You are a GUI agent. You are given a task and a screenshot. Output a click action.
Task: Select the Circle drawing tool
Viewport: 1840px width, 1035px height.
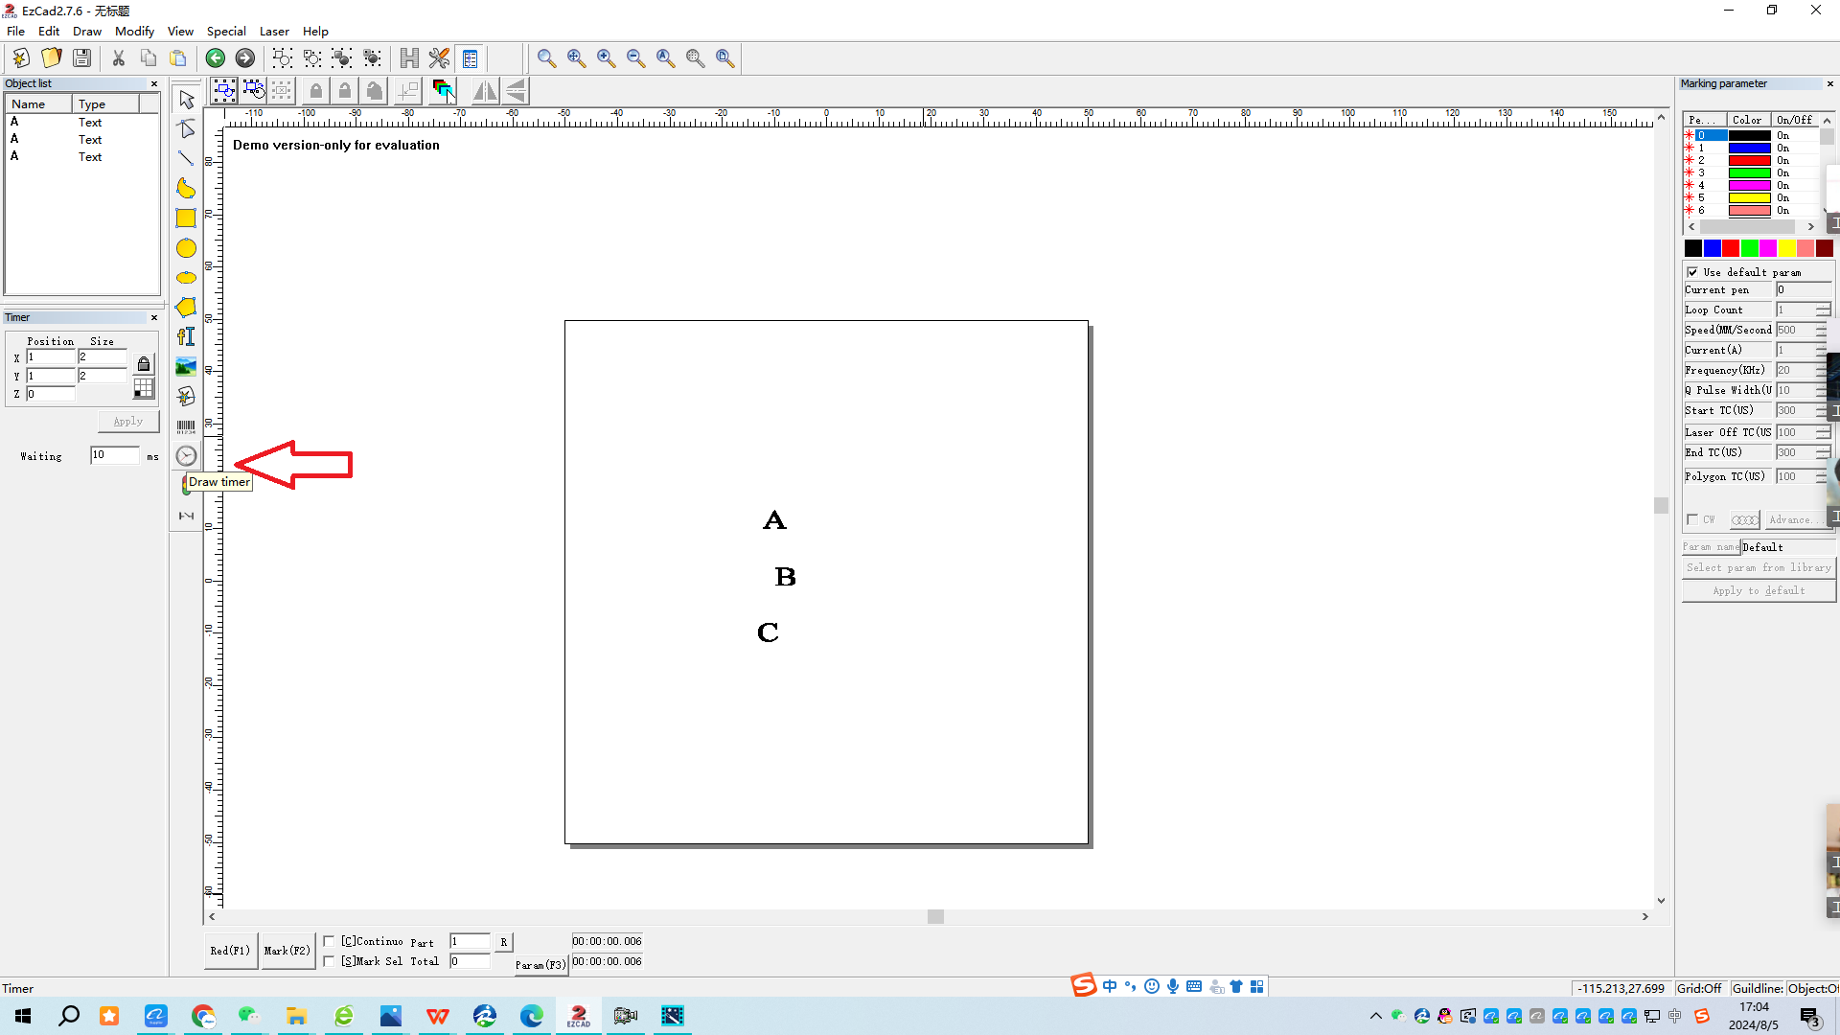pos(186,248)
